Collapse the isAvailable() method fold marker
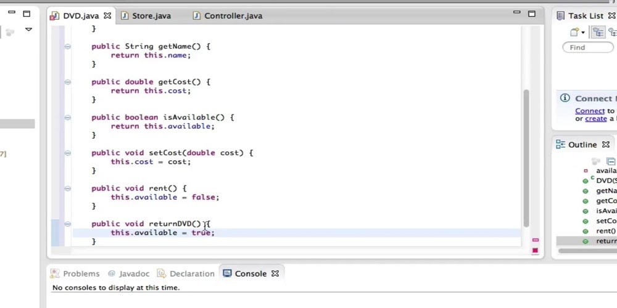Viewport: 617px width, 308px height. click(x=67, y=117)
